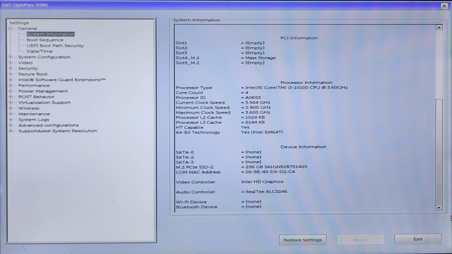The height and width of the screenshot is (254, 452).
Task: Click the Restore Settings button
Action: [x=302, y=240]
